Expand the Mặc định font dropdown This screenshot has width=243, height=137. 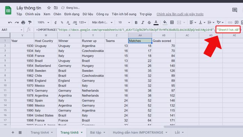(x=102, y=23)
